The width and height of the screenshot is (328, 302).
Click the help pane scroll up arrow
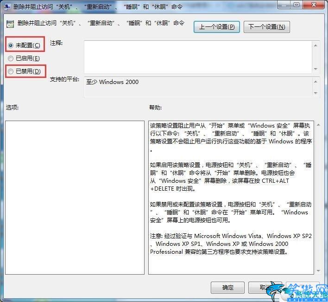coord(318,125)
